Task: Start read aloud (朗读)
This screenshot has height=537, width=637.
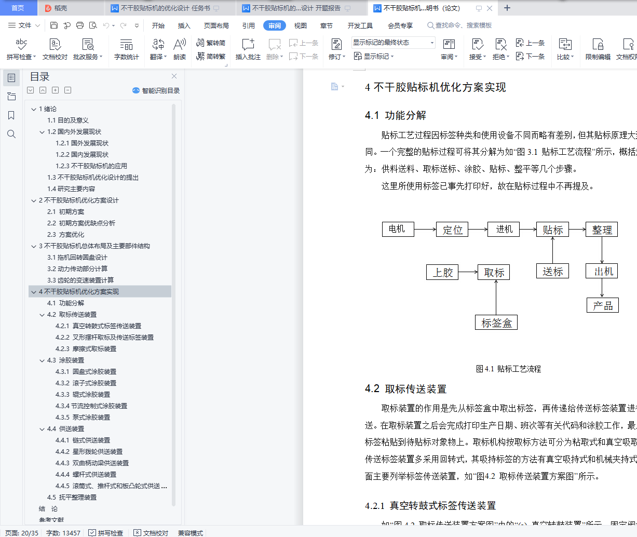Action: point(180,49)
